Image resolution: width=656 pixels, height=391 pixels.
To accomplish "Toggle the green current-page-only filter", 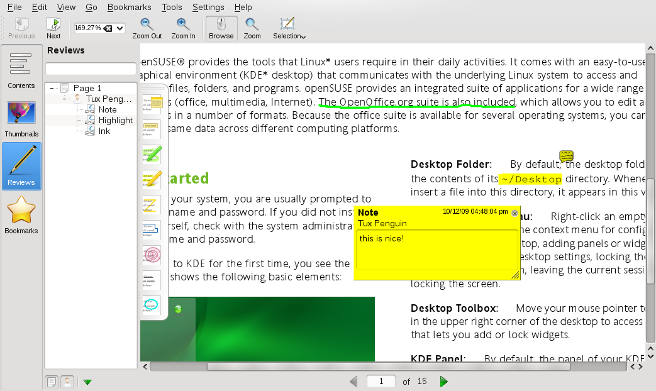I will [87, 382].
